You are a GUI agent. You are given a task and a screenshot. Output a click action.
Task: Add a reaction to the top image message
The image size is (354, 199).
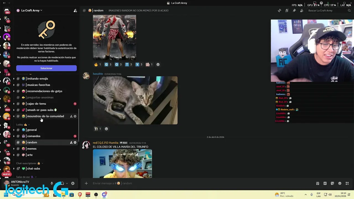pos(158,64)
